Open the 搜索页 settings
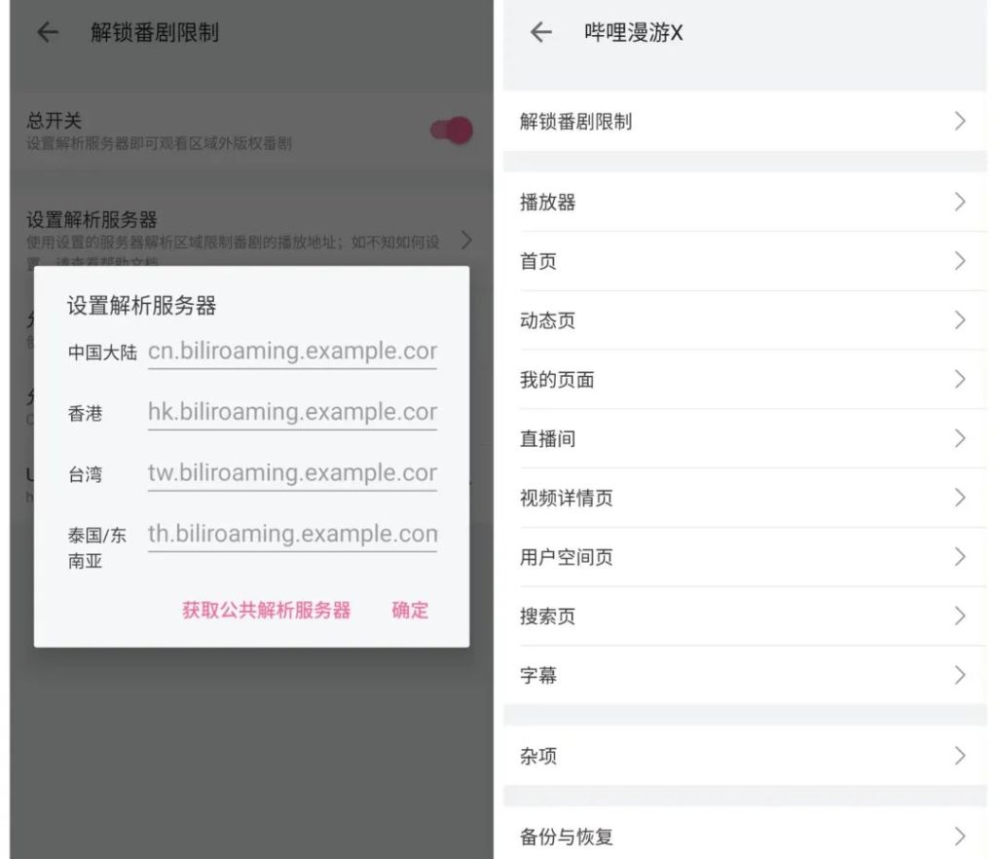The height and width of the screenshot is (859, 997). coord(745,616)
